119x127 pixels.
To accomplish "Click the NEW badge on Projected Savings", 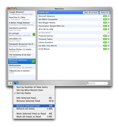I will [105, 36].
